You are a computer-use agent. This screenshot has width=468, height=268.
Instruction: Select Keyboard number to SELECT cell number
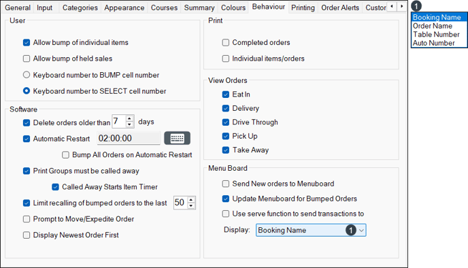[27, 90]
